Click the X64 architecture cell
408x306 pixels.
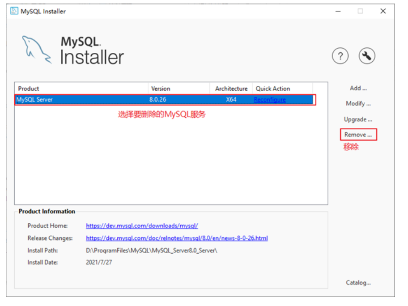pyautogui.click(x=231, y=100)
